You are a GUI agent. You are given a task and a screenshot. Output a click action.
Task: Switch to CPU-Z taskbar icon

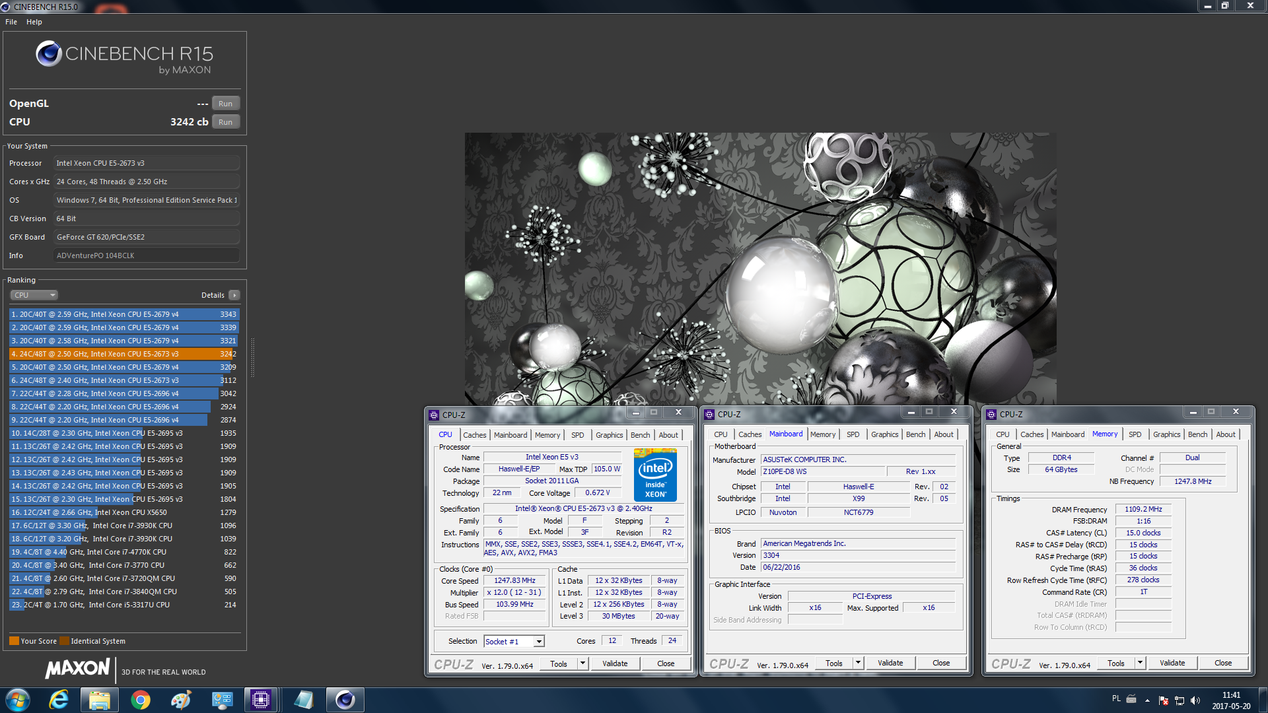[261, 700]
